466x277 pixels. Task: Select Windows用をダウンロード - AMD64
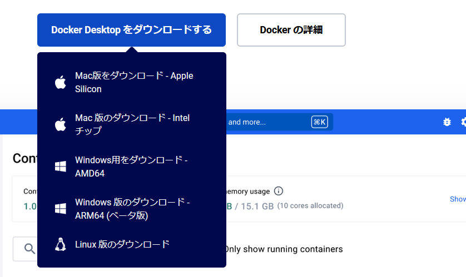(131, 167)
